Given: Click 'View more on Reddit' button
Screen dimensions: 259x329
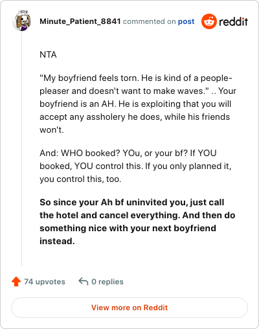Looking at the screenshot, I should [x=129, y=308].
